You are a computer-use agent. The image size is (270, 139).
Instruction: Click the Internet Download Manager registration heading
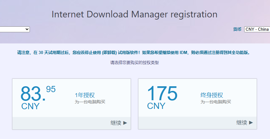(134, 14)
